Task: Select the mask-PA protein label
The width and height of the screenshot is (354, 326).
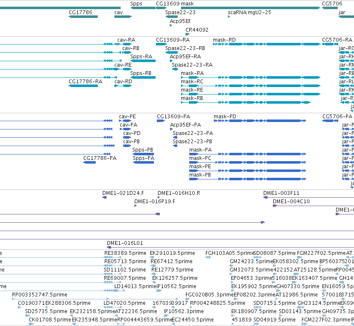Action: pos(200,150)
